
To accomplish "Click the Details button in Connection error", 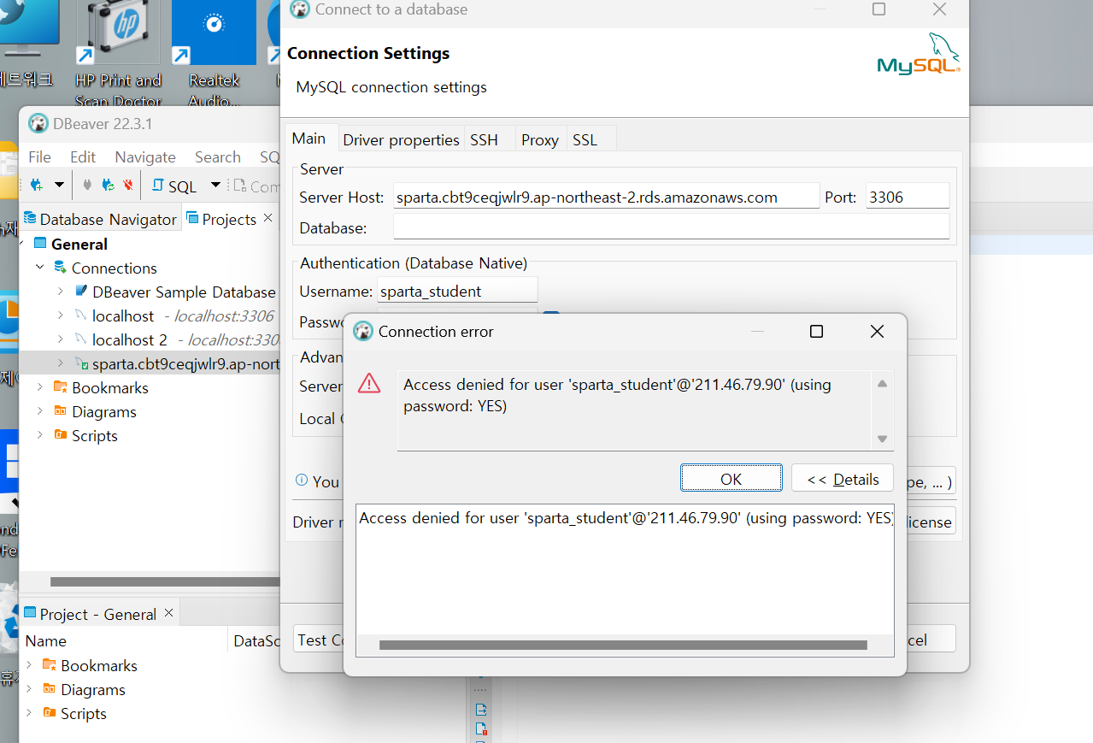I will pos(842,478).
